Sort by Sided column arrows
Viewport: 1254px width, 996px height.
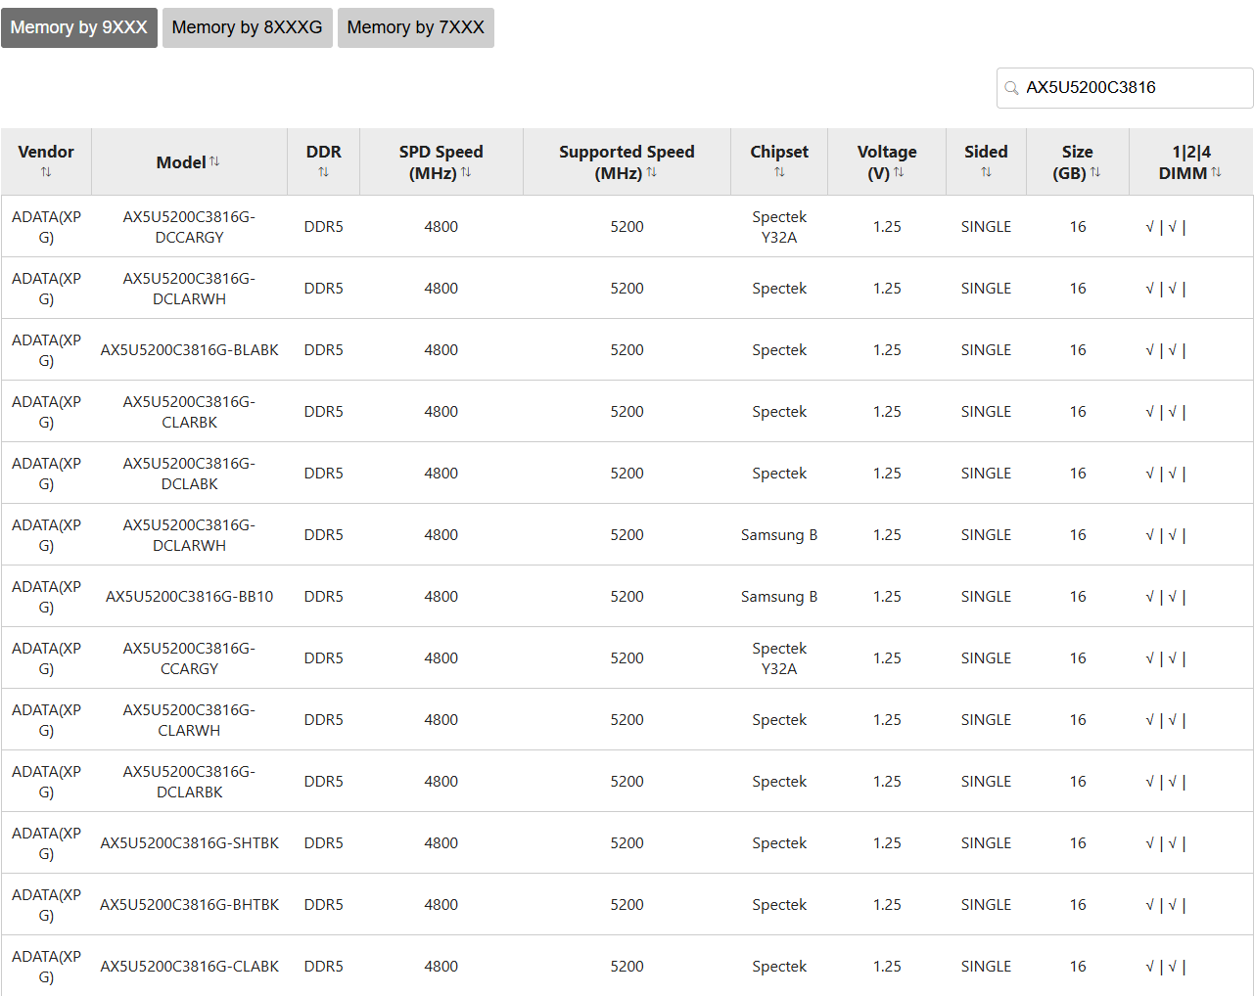tap(986, 172)
